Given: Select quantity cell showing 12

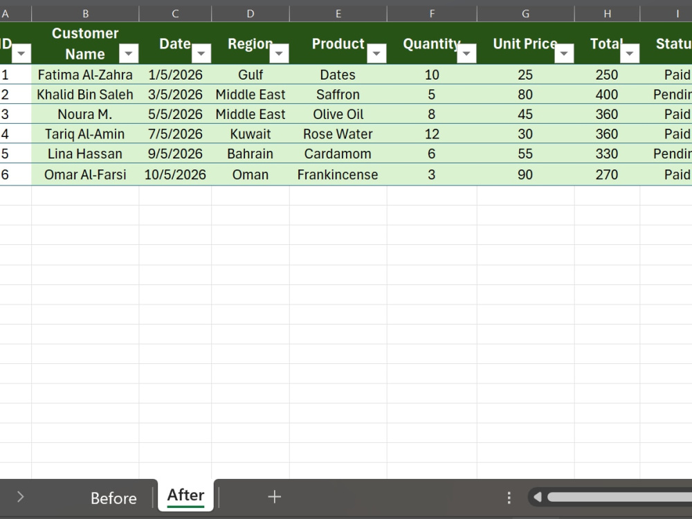Looking at the screenshot, I should pos(432,134).
